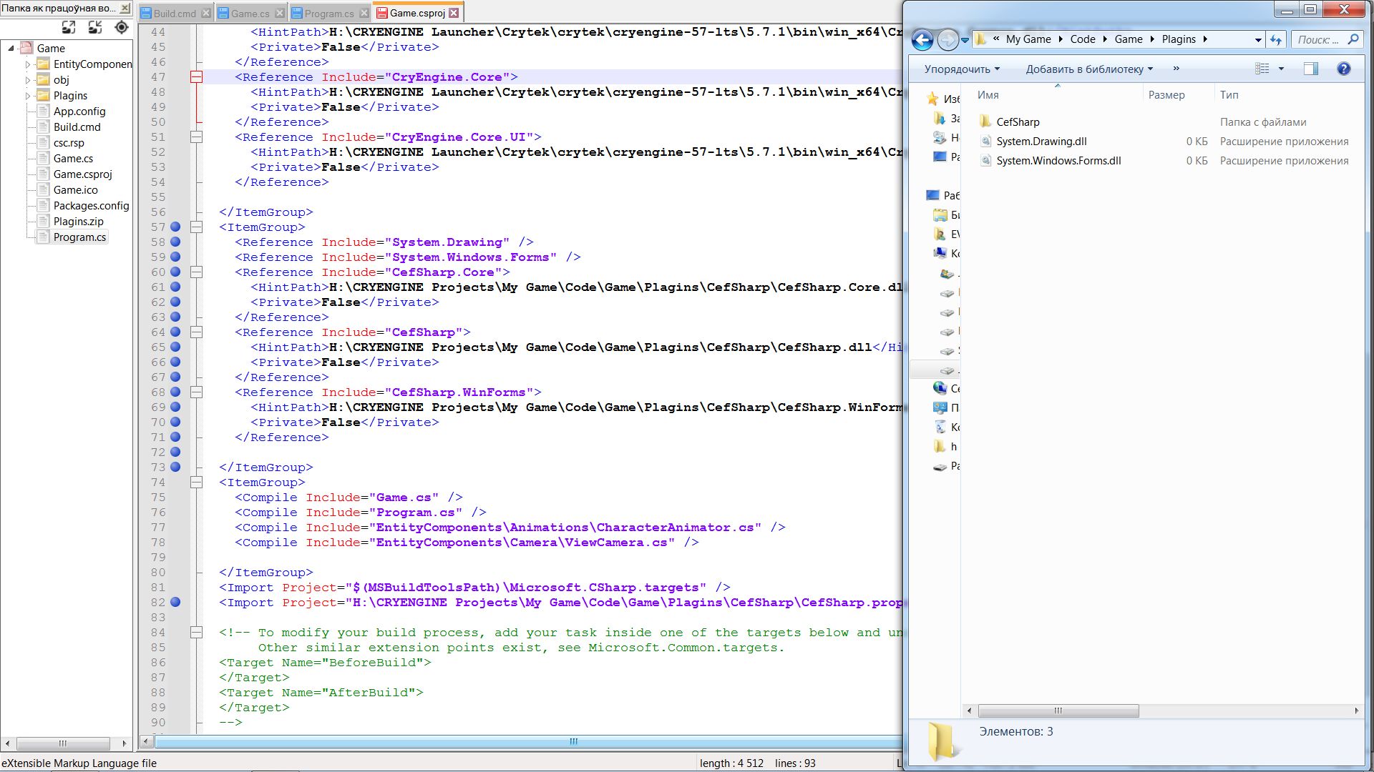Collapse the CefSharp.Core fold at line 60
This screenshot has height=772, width=1374.
[x=196, y=272]
